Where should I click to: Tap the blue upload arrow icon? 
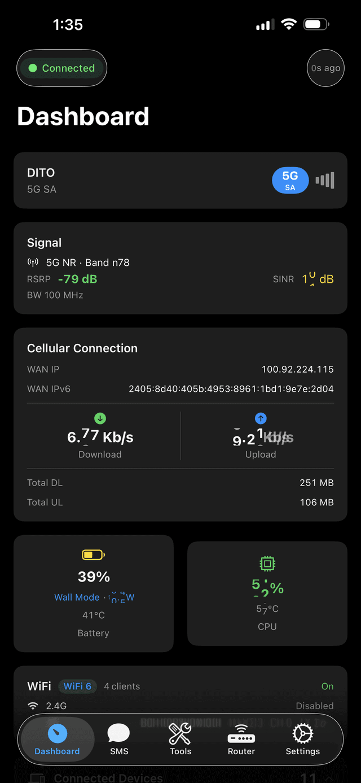pos(261,418)
